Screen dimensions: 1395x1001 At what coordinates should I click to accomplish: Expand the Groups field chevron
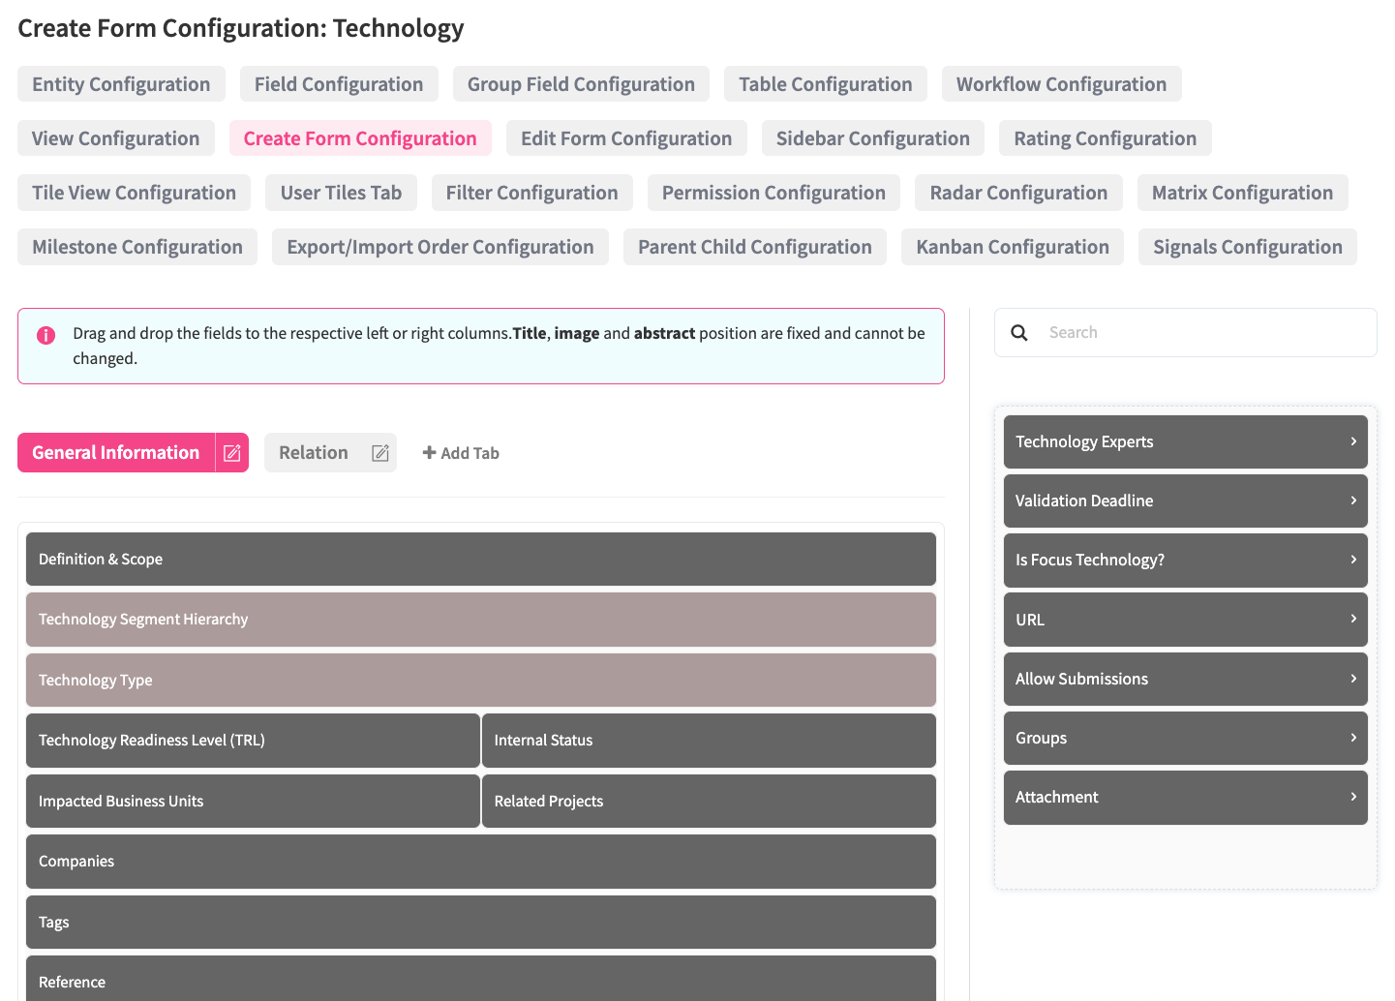(x=1353, y=738)
